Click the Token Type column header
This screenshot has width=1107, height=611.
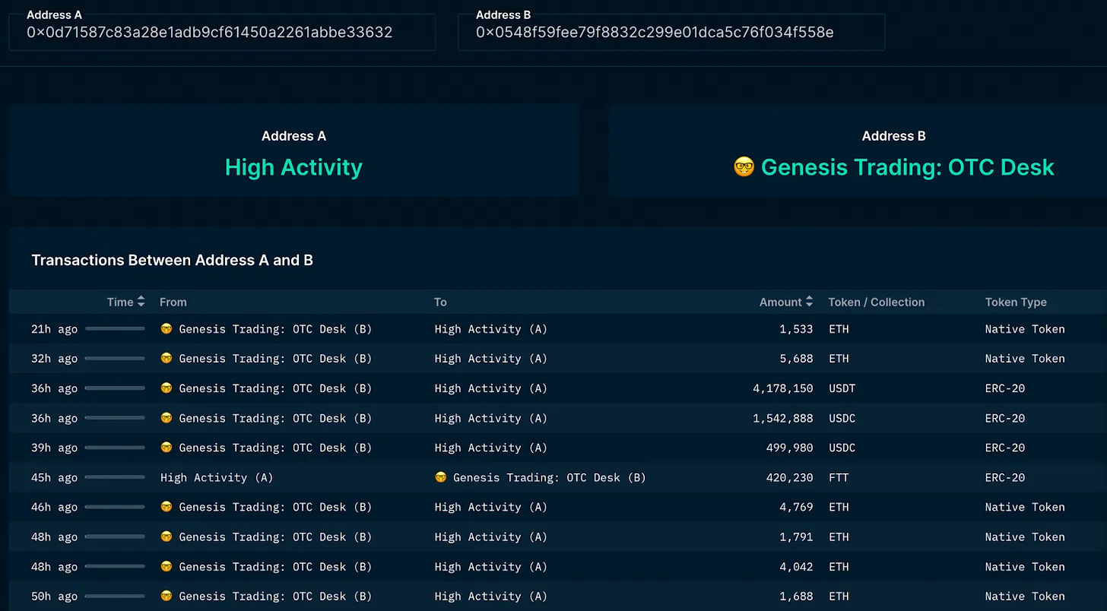pyautogui.click(x=1016, y=302)
